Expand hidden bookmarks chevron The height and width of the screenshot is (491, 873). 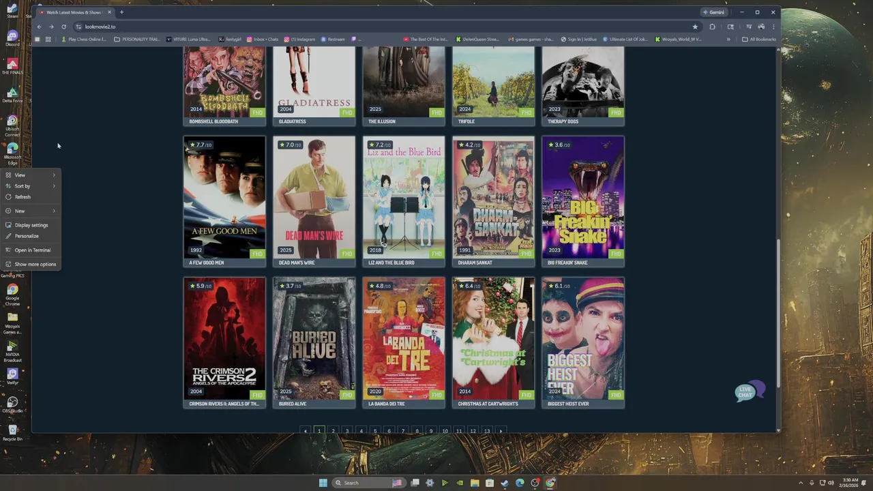(728, 40)
